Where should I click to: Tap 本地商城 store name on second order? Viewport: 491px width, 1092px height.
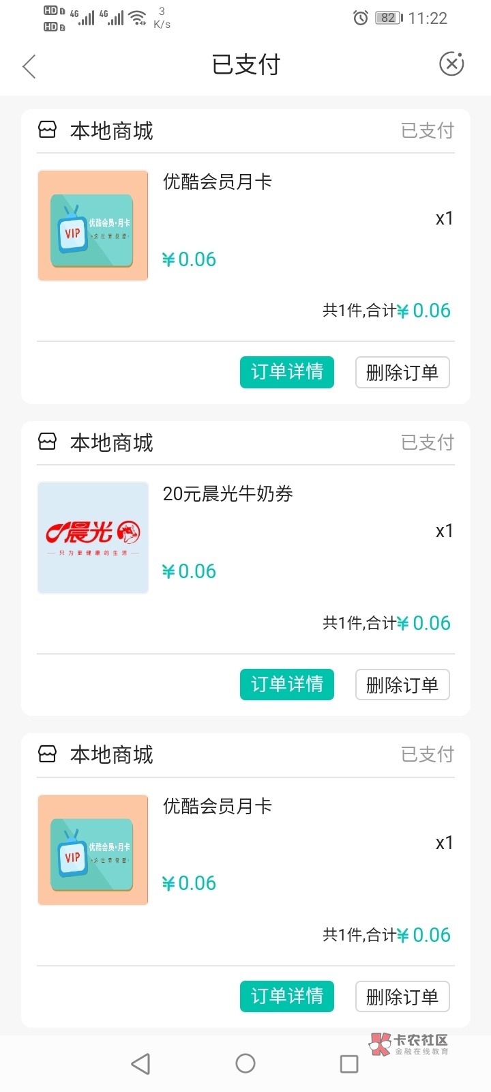[112, 442]
